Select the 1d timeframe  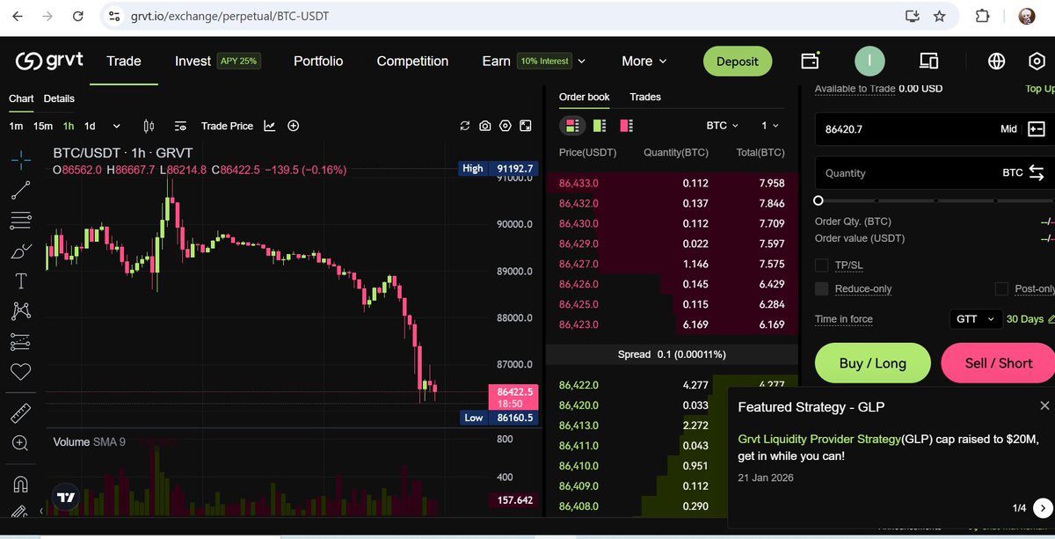90,126
